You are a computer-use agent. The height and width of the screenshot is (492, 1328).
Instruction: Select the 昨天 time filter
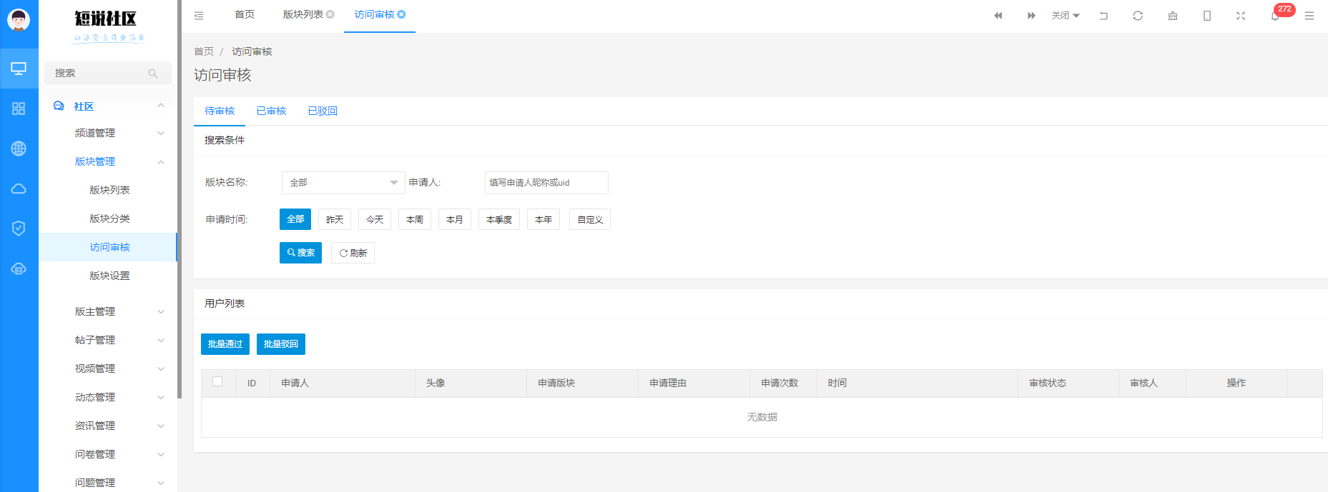point(335,219)
